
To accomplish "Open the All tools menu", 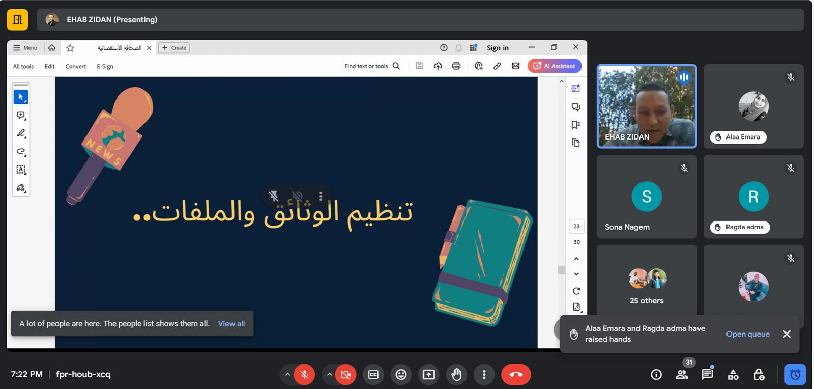I will tap(23, 66).
